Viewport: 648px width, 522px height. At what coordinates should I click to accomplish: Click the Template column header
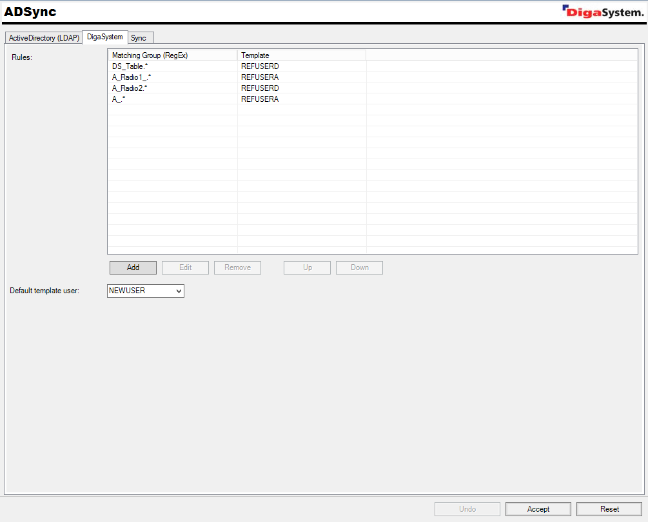tap(301, 55)
